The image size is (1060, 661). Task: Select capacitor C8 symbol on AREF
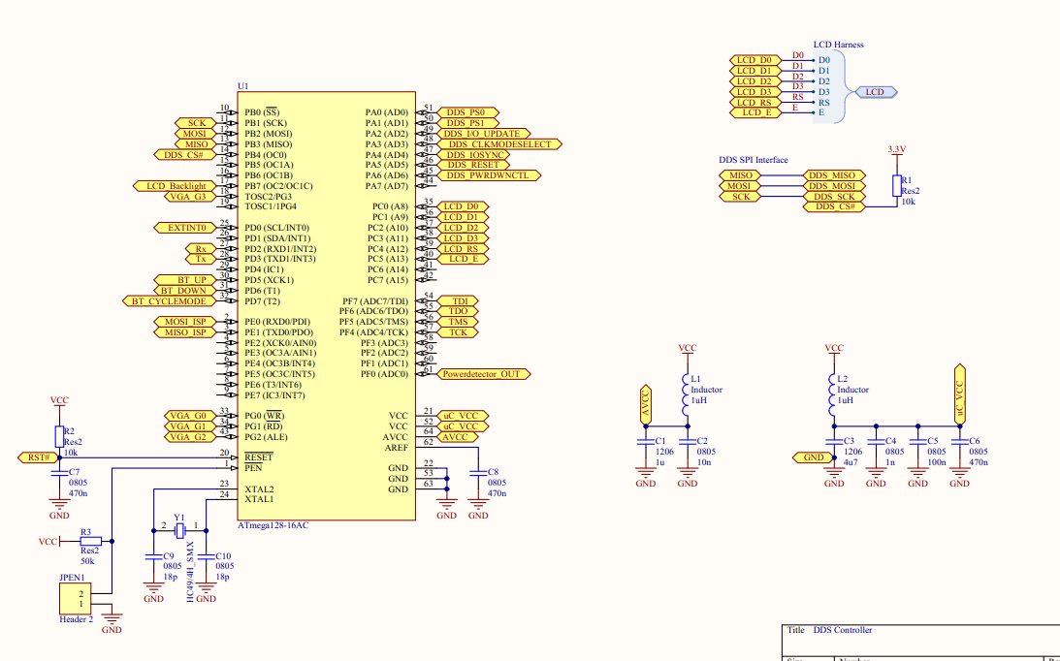point(478,472)
